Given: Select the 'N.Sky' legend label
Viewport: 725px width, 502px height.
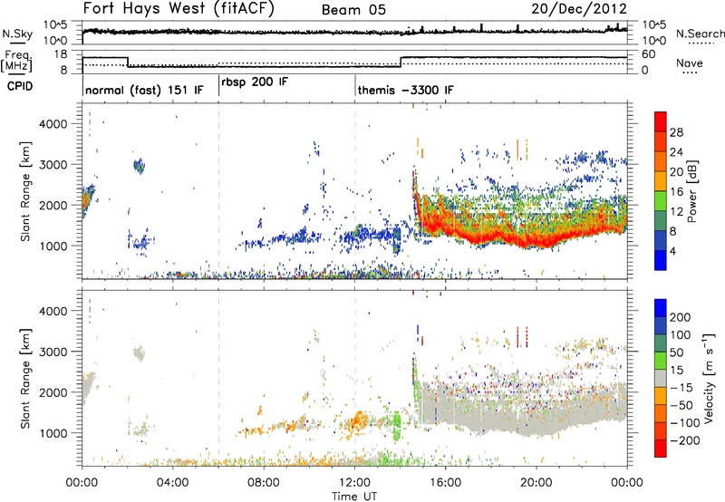Looking at the screenshot, I should [17, 34].
